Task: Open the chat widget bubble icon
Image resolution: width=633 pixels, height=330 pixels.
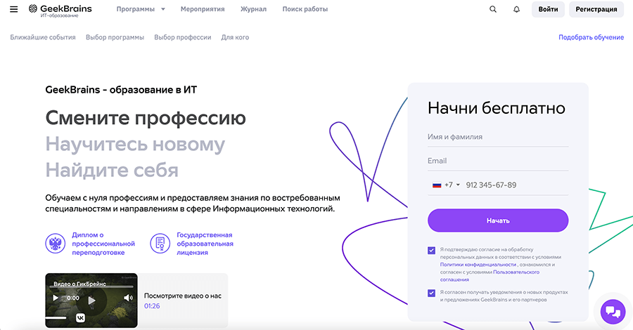Action: click(613, 312)
